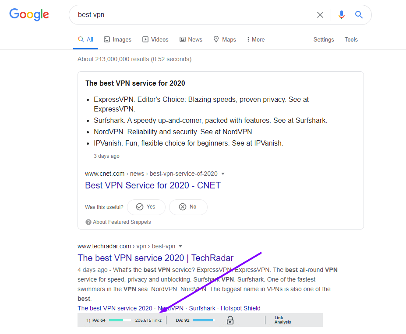
Task: Open the Hotspot Shield sitelink
Action: (x=240, y=308)
